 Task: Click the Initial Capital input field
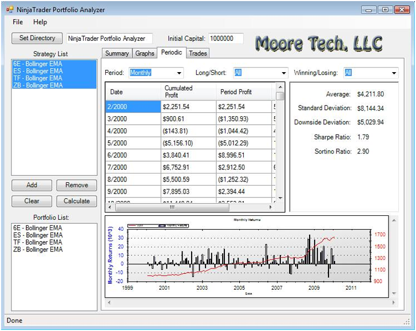(x=226, y=38)
